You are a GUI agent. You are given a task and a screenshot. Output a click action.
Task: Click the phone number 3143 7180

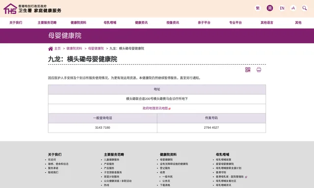103,128
